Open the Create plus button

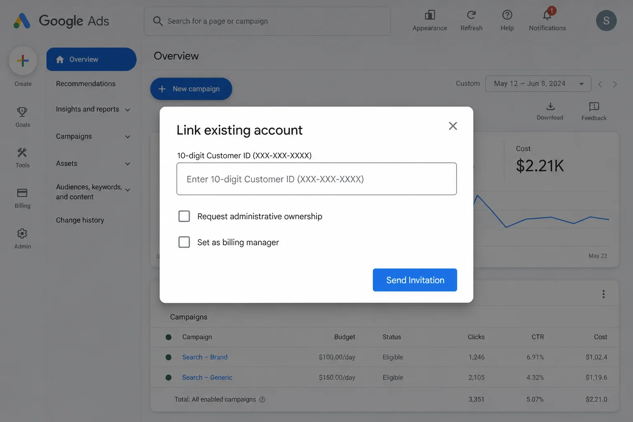(23, 61)
